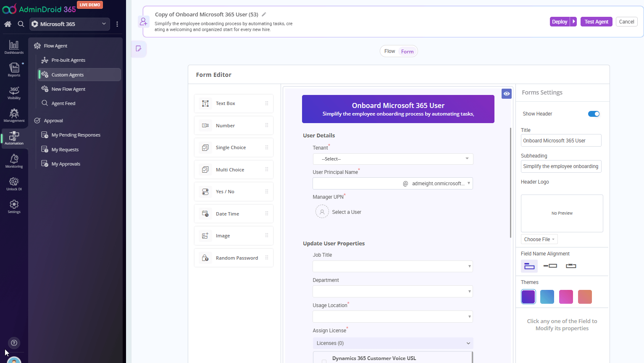
Task: Open the Choose File dropdown
Action: (539, 239)
